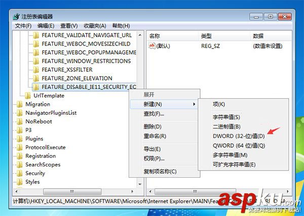Minimize the Registry Editor window

point(256,17)
